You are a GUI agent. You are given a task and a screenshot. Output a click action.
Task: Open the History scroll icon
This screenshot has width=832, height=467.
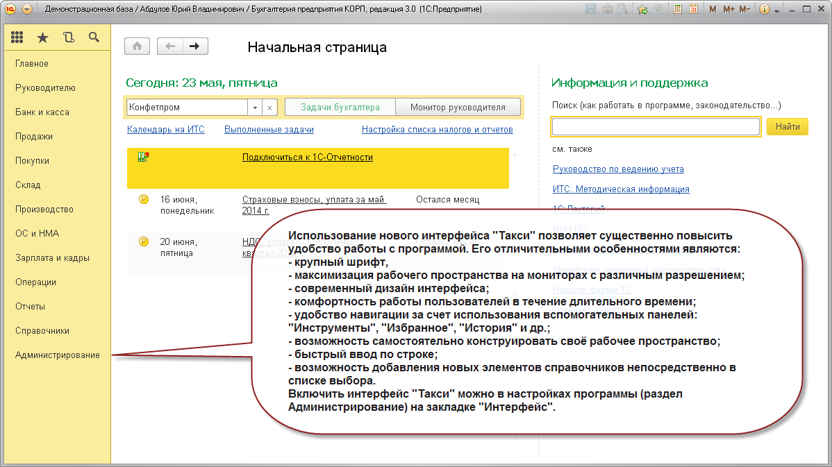click(x=68, y=38)
